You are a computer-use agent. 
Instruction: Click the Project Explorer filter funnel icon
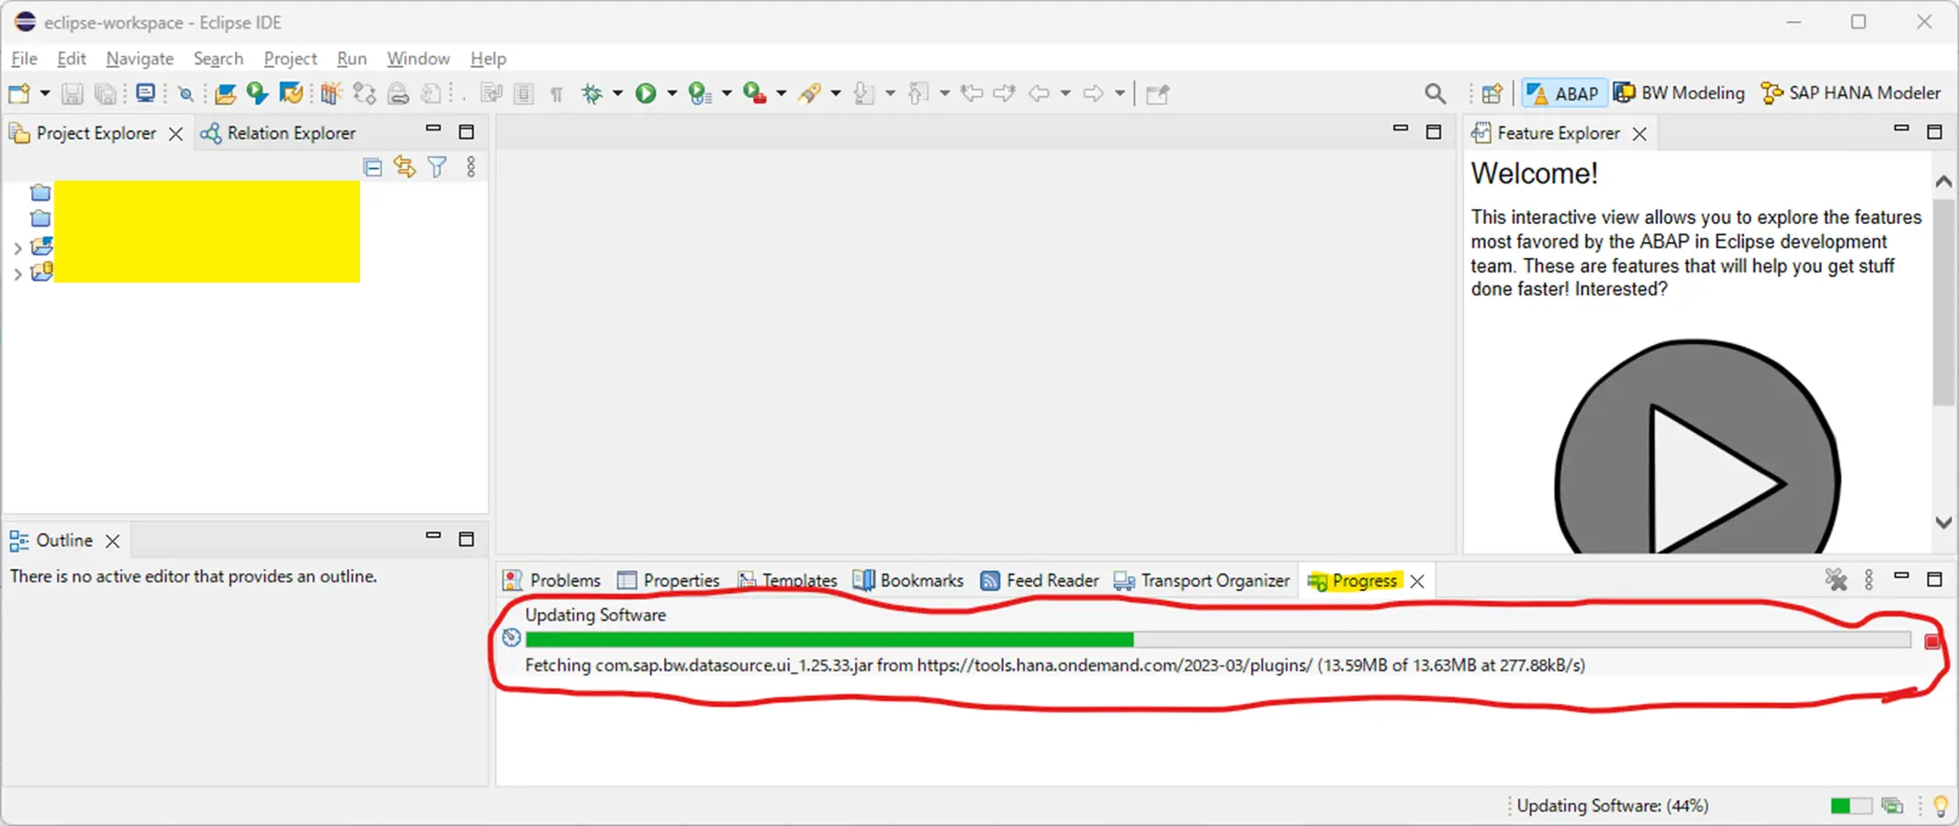(x=437, y=167)
